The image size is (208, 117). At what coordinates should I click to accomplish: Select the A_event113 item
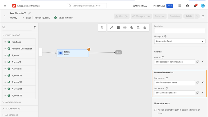pyautogui.click(x=19, y=82)
